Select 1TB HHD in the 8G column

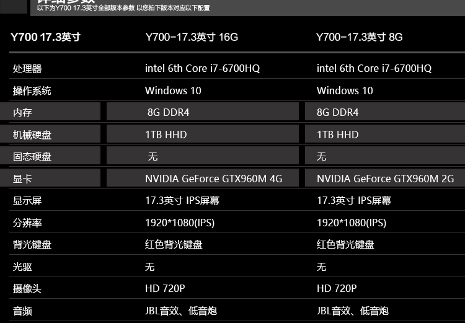pos(337,135)
